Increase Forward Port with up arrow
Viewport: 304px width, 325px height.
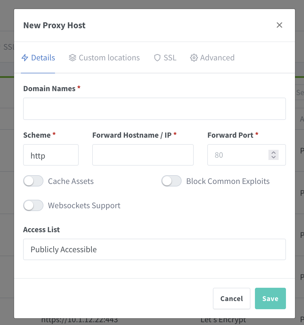[x=273, y=153]
